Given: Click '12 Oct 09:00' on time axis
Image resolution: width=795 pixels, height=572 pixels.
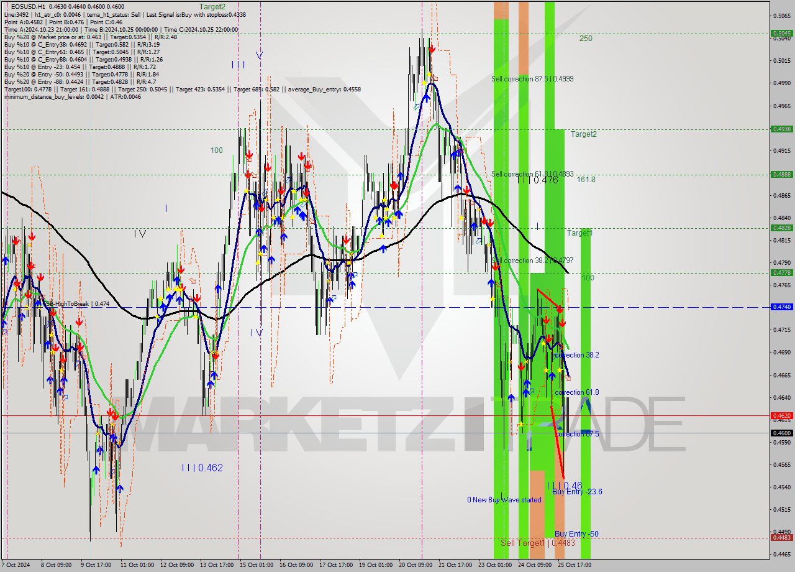Looking at the screenshot, I should coord(176,565).
